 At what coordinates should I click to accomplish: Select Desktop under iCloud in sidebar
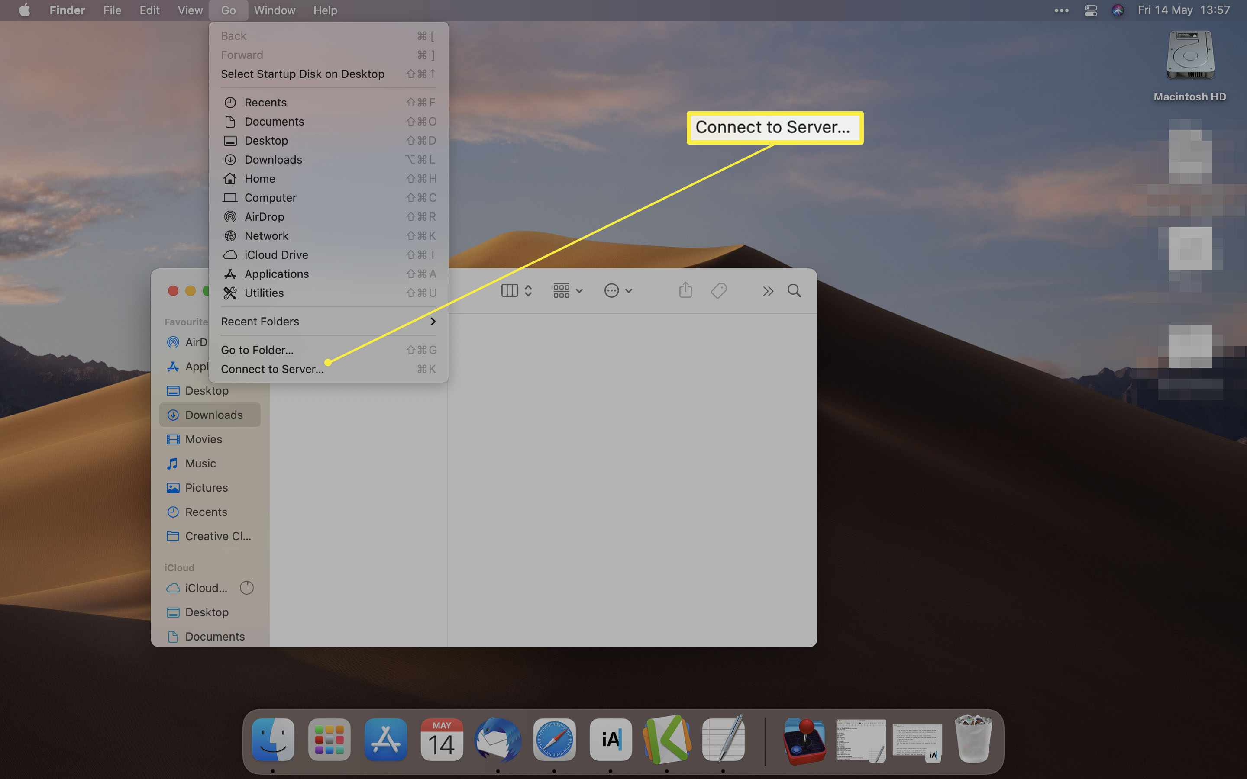210,612
